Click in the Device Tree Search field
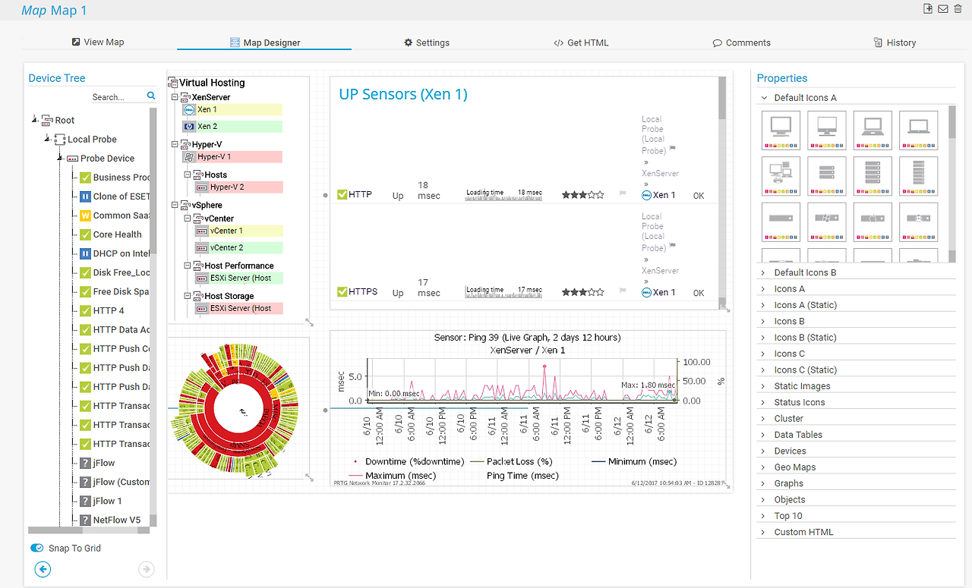The width and height of the screenshot is (972, 588). click(118, 97)
